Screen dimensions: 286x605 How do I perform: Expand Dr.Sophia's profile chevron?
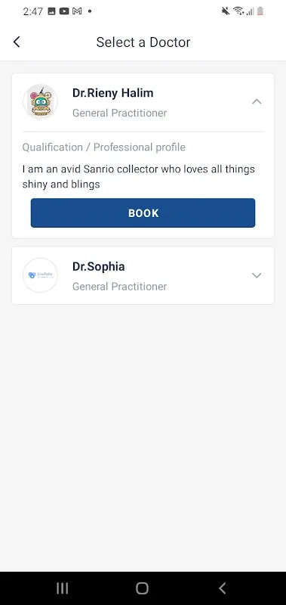(x=257, y=275)
